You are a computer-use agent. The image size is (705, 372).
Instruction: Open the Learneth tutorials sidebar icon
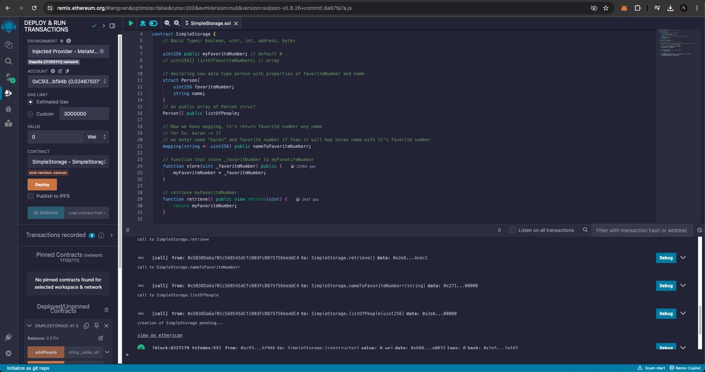[x=8, y=123]
